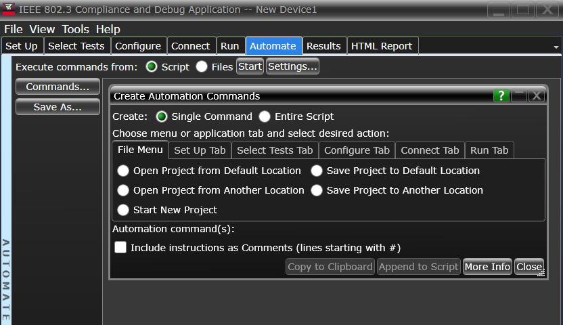
Task: Open the File menu
Action: pos(14,29)
